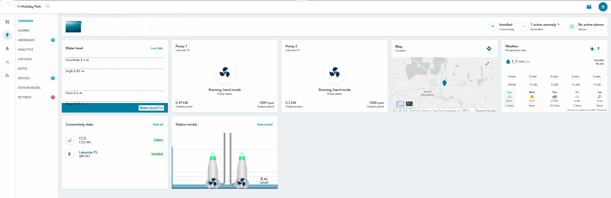Expand the weather card with the up-down arrows
Image resolution: width=611 pixels, height=198 pixels.
[599, 49]
